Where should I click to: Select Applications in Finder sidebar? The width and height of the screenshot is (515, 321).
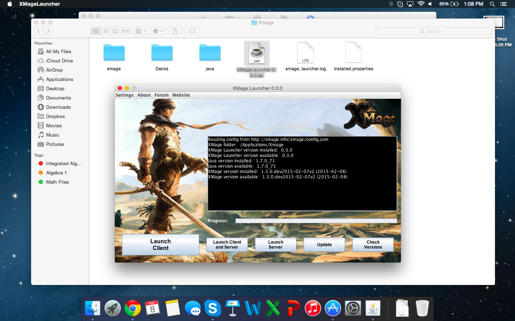point(60,79)
